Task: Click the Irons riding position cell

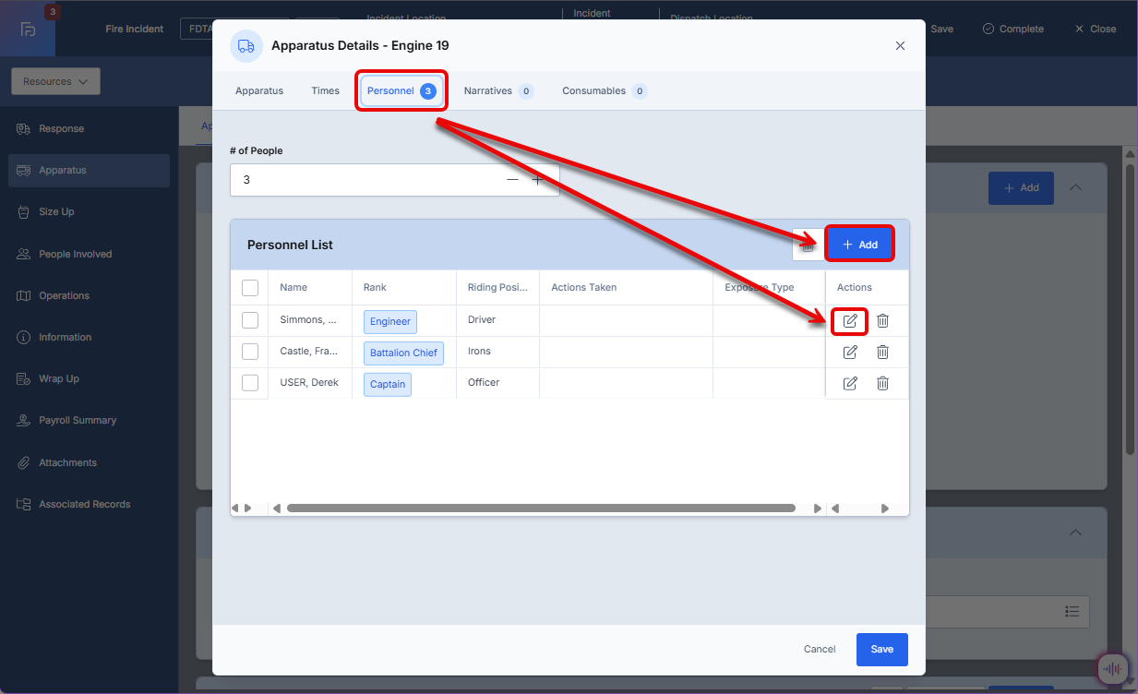Action: (497, 352)
